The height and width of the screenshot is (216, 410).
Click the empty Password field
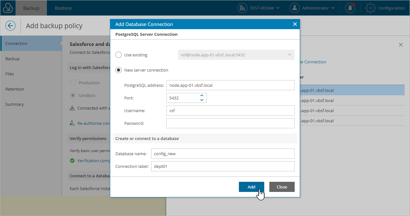point(230,123)
